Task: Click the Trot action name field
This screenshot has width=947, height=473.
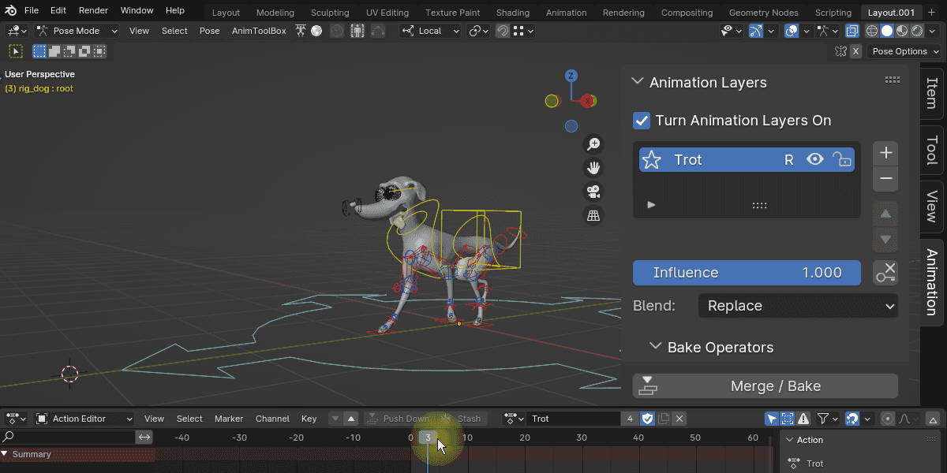Action: (574, 419)
